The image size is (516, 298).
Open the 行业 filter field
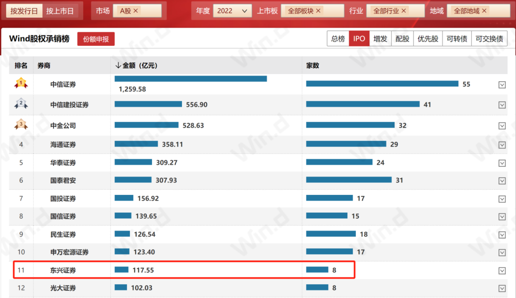(395, 11)
